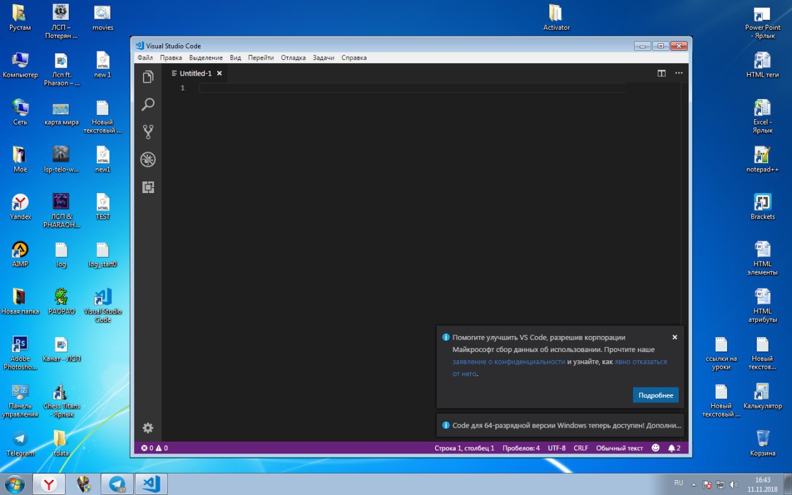The image size is (792, 495).
Task: Change indentation via Пробелов: 4
Action: click(x=521, y=448)
